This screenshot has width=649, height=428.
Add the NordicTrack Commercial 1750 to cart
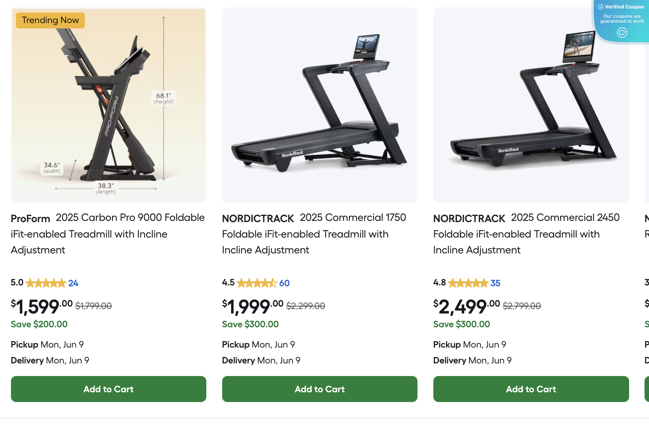[320, 389]
